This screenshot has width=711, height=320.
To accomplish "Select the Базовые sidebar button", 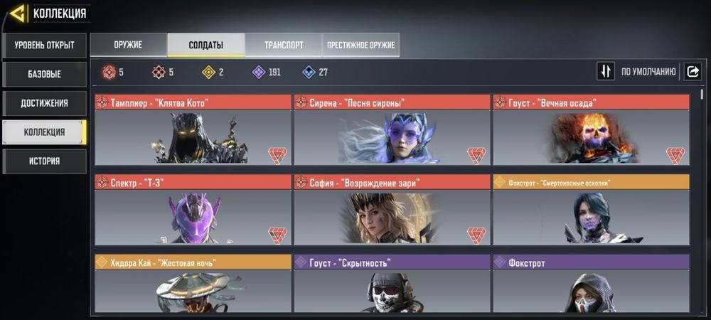I will [x=44, y=75].
